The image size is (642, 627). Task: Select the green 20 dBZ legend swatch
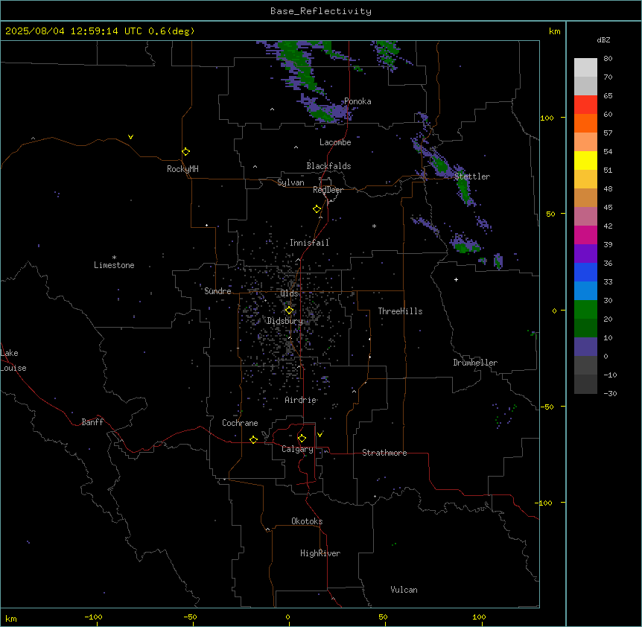585,310
